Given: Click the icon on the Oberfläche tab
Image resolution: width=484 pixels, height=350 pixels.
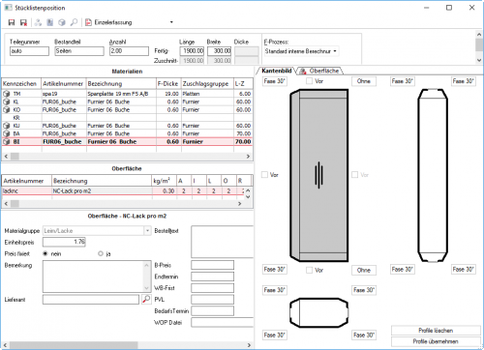Looking at the screenshot, I should point(303,71).
